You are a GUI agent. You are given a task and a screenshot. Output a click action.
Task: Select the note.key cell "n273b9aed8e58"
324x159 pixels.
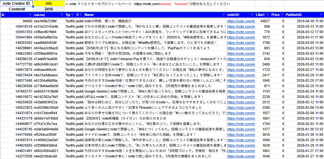coord(46,86)
